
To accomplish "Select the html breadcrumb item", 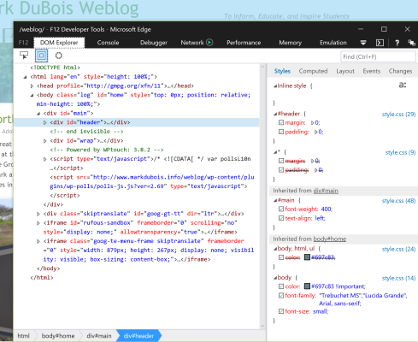I will tap(23, 336).
